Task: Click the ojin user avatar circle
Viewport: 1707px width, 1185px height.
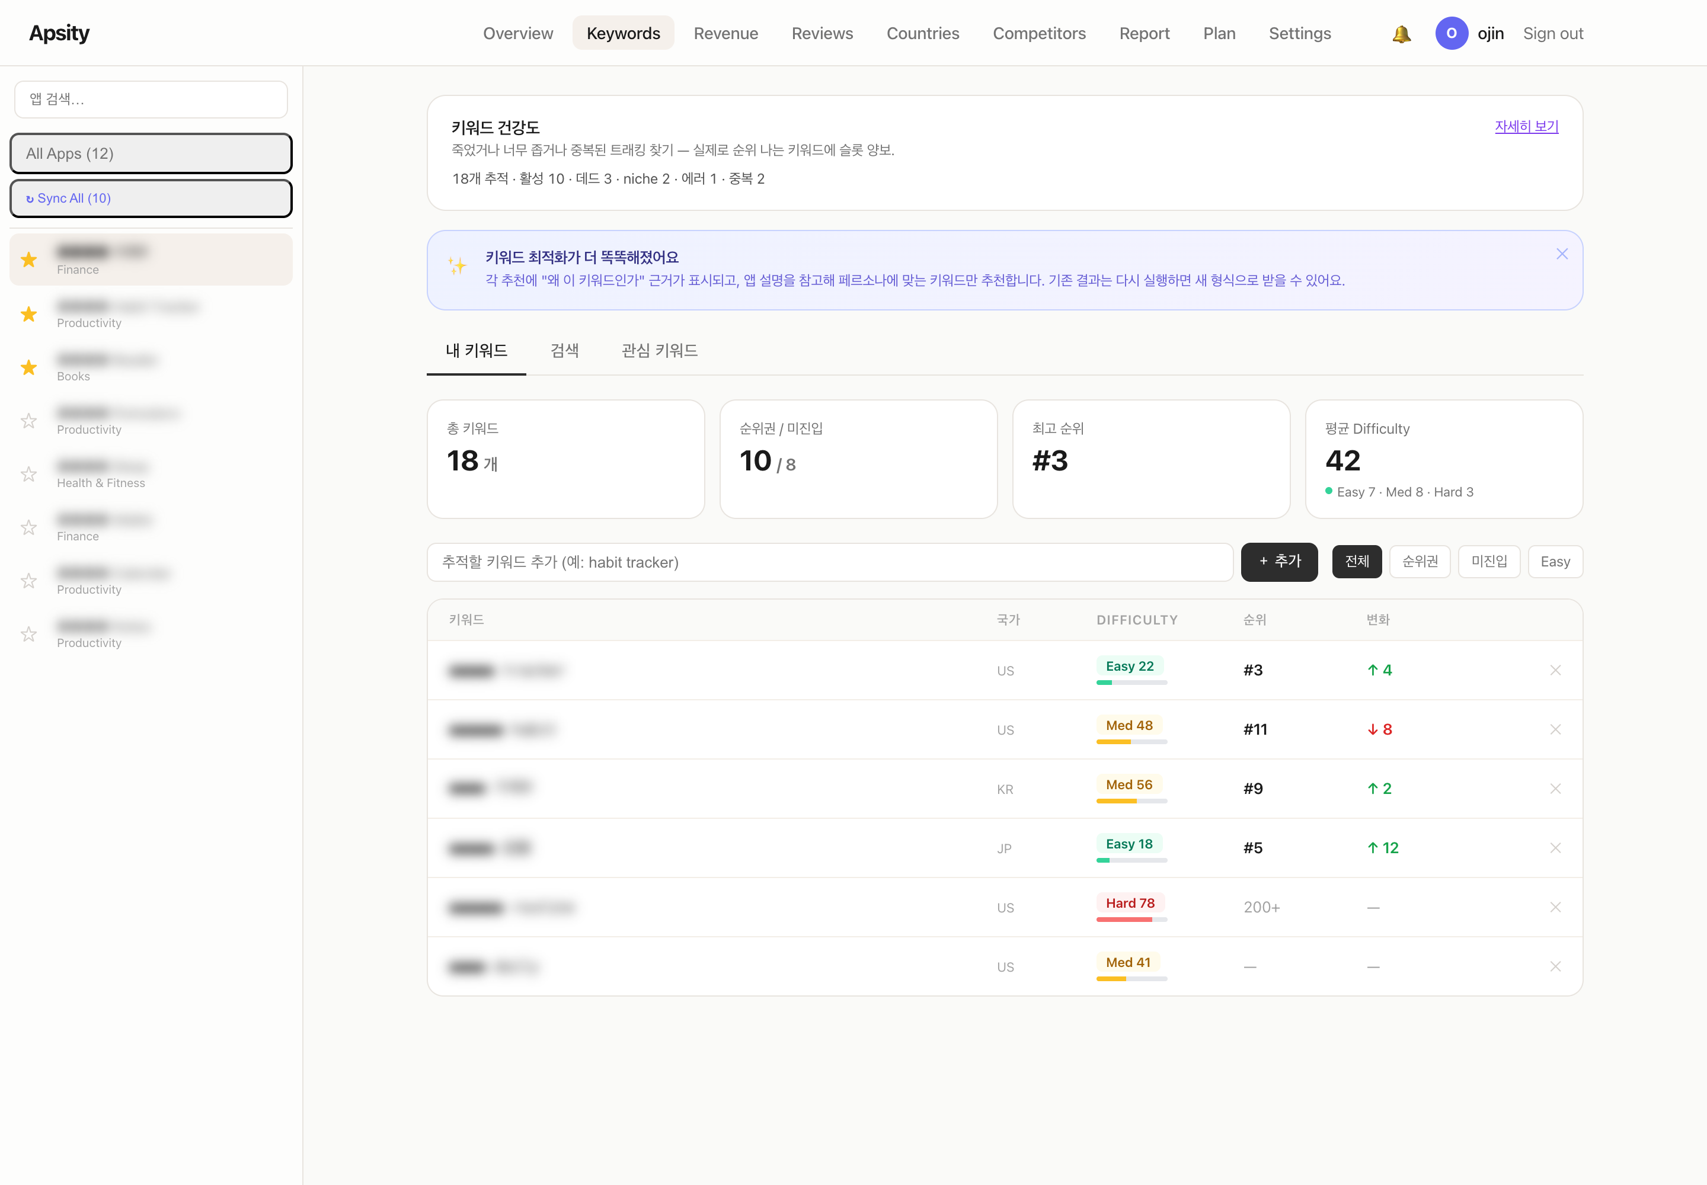Action: (1451, 33)
